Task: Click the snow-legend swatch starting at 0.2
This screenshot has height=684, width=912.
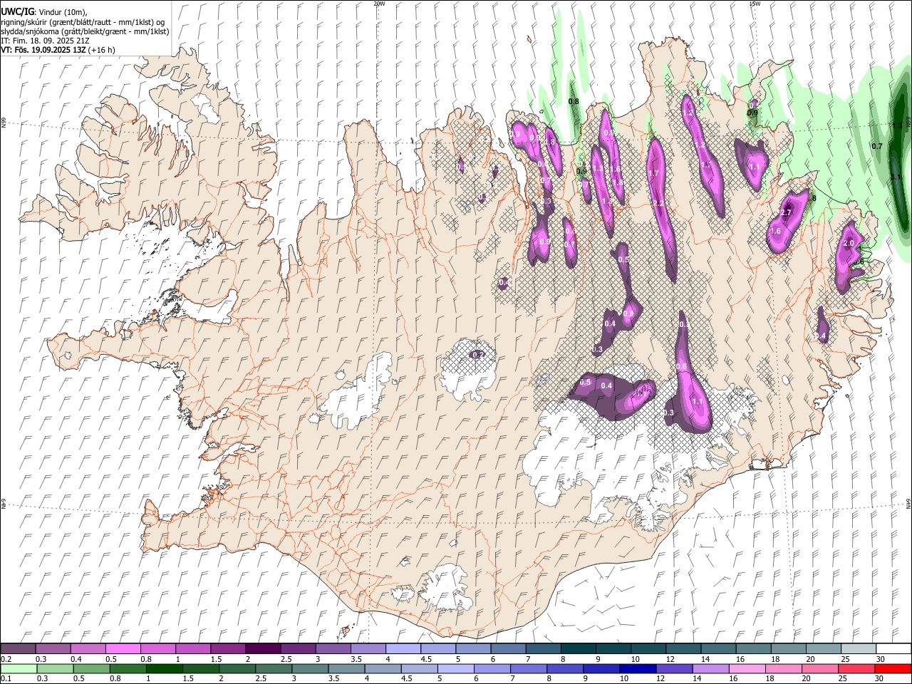Action: tap(19, 649)
